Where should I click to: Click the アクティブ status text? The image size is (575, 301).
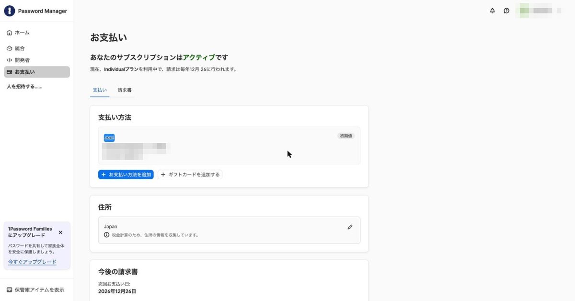(199, 58)
